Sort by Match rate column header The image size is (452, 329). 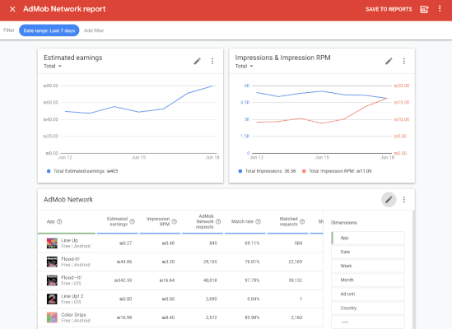click(242, 221)
